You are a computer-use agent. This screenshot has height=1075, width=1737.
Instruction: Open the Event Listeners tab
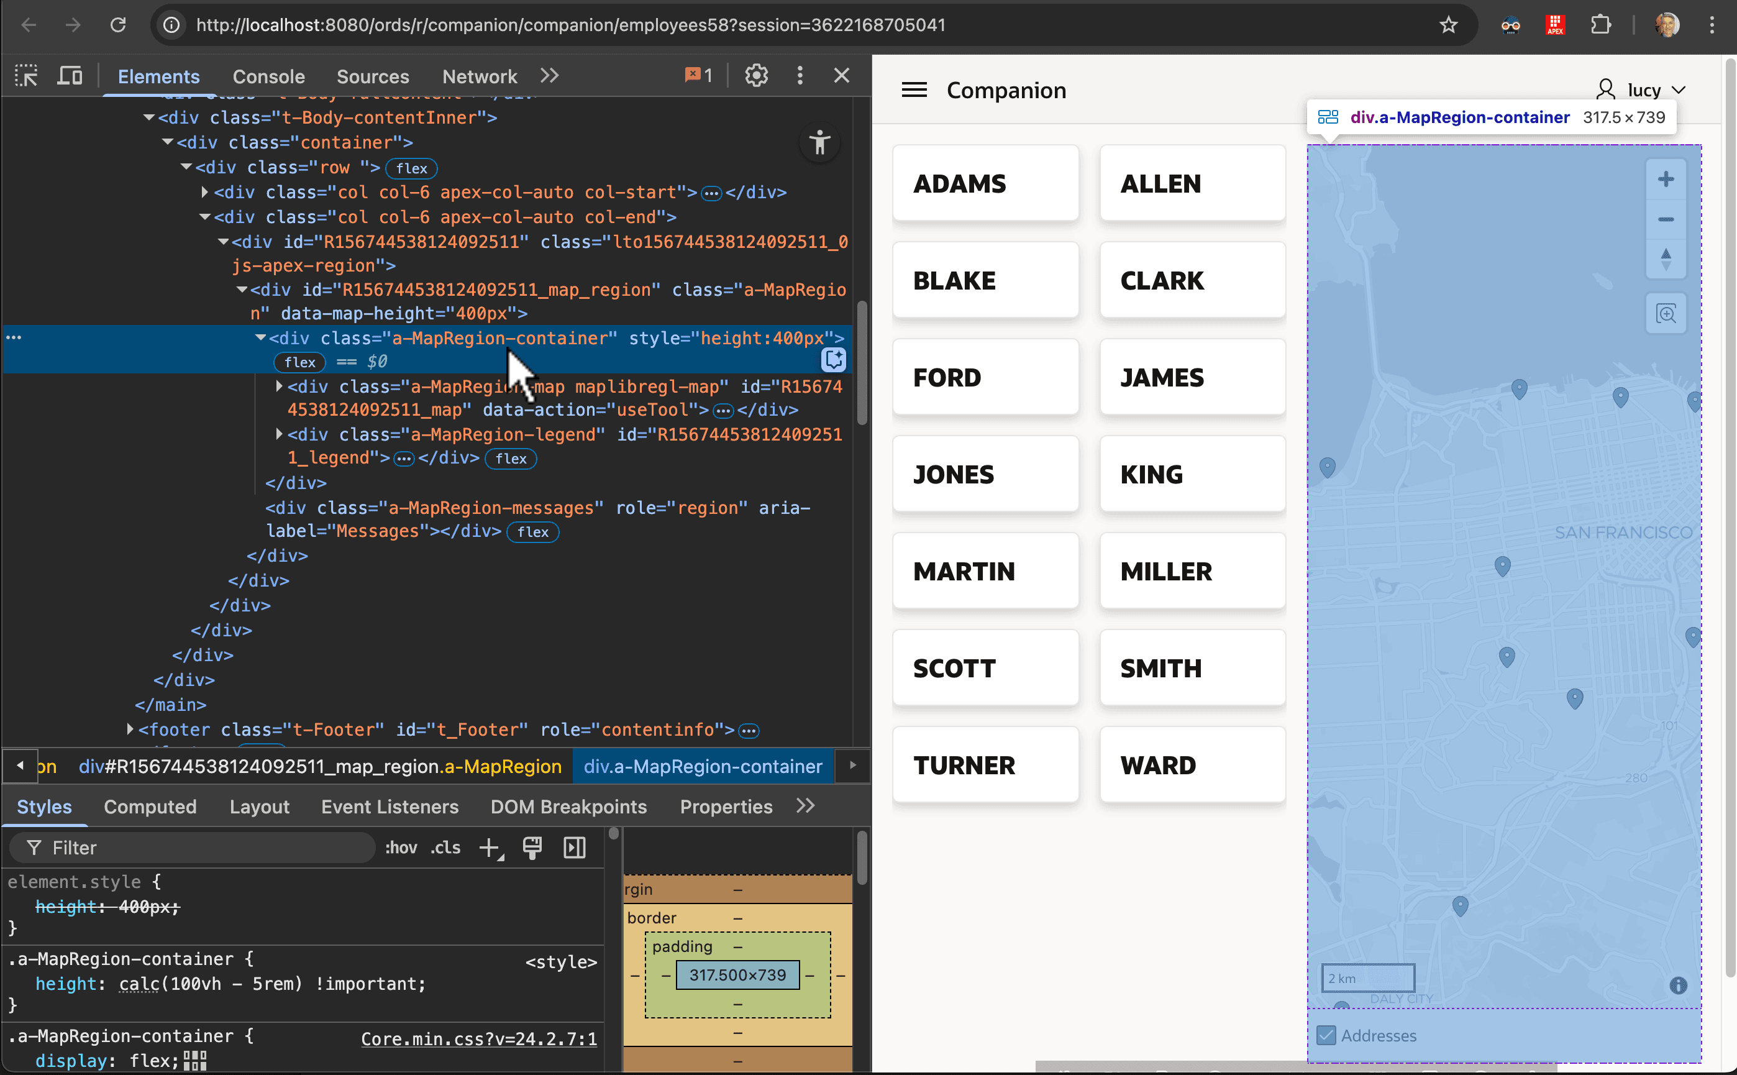390,807
